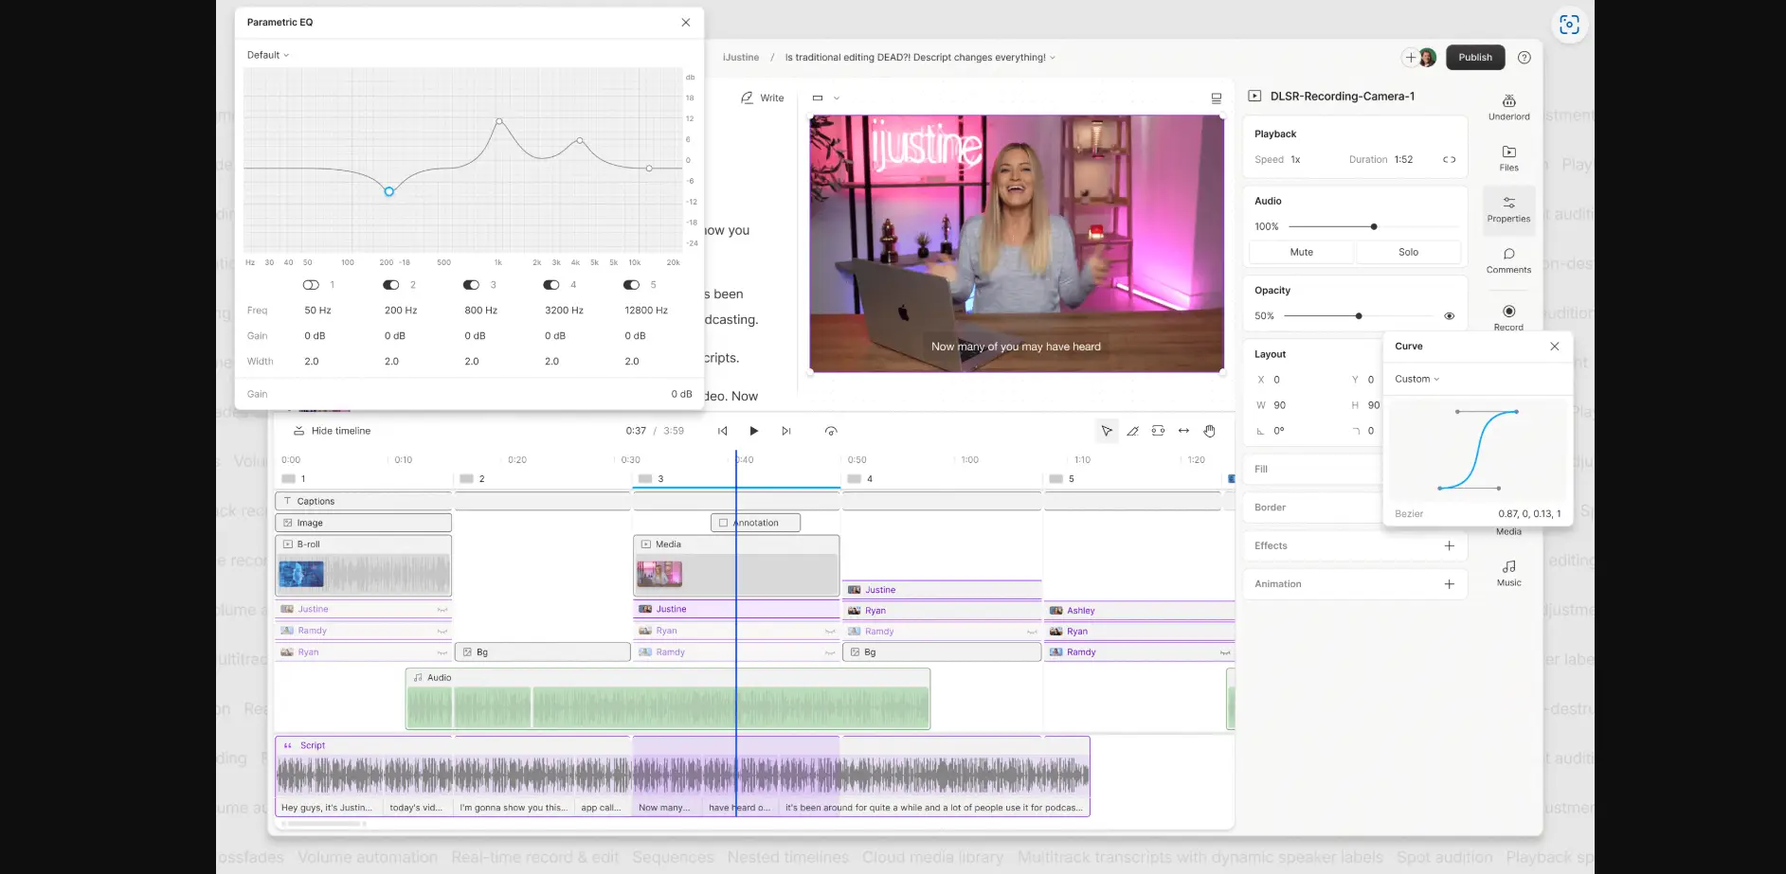Viewport: 1786px width, 874px height.
Task: Click the highlighted EQ band 2 node
Action: [x=388, y=191]
